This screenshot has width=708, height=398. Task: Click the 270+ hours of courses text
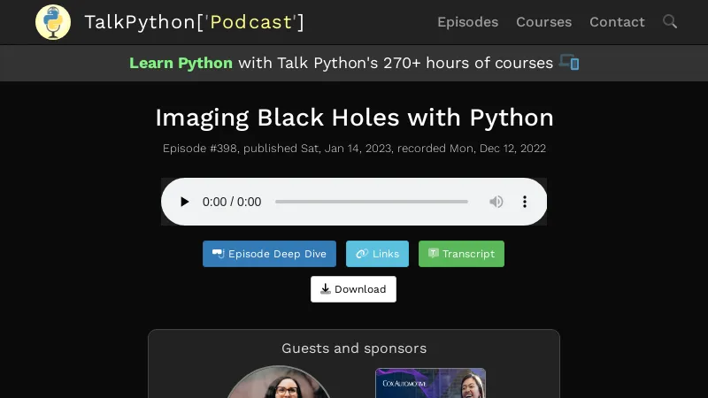pyautogui.click(x=467, y=63)
